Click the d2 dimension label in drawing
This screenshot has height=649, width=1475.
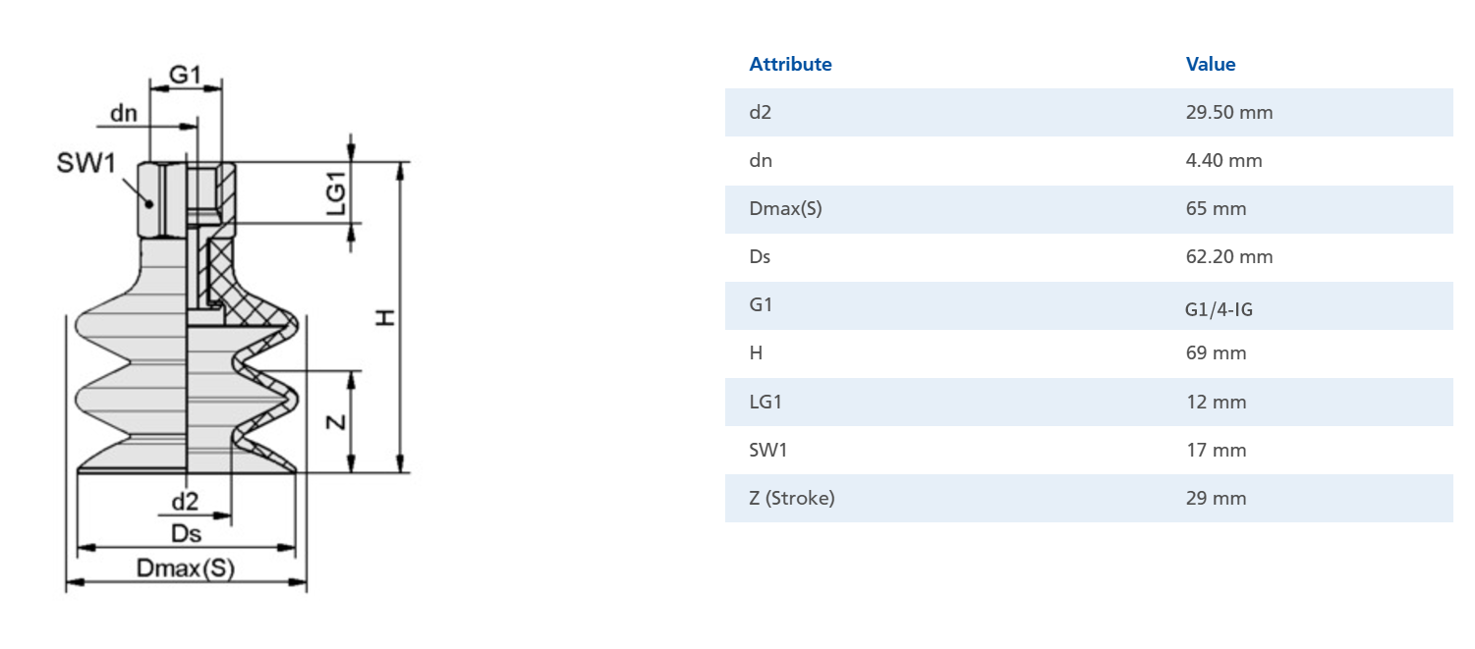(185, 502)
